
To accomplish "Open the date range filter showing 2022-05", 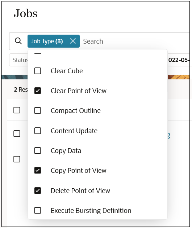I will pyautogui.click(x=179, y=60).
